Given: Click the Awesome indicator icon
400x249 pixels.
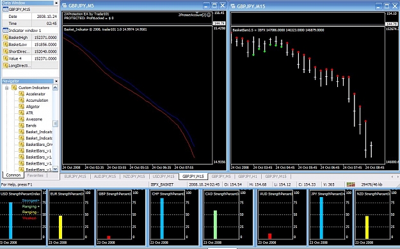Looking at the screenshot, I should (x=21, y=119).
